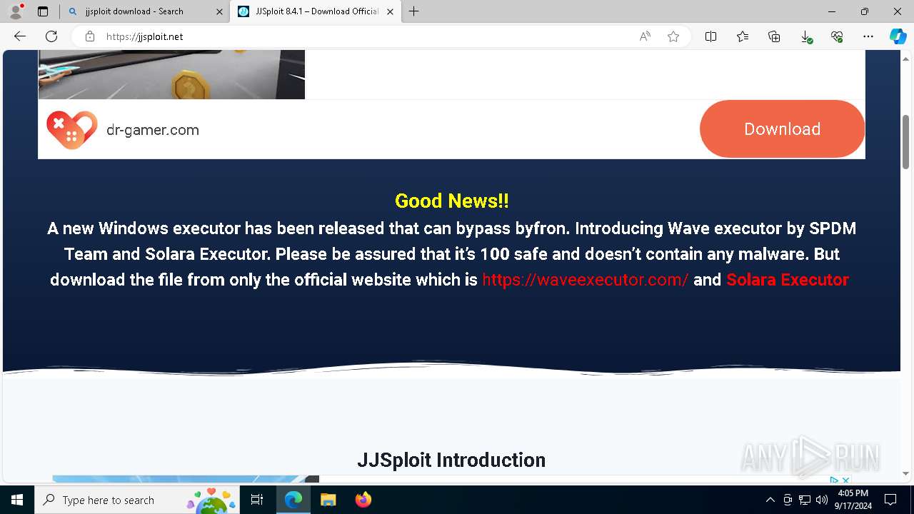Close the bottom ad banner
914x514 pixels.
(x=845, y=480)
